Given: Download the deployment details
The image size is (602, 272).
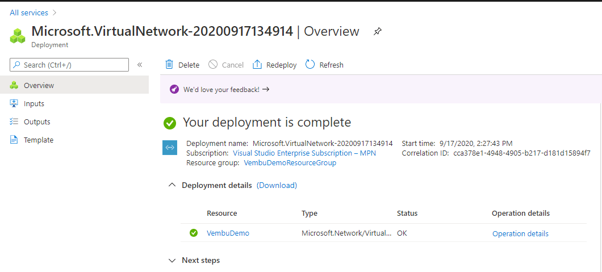Looking at the screenshot, I should [x=277, y=185].
